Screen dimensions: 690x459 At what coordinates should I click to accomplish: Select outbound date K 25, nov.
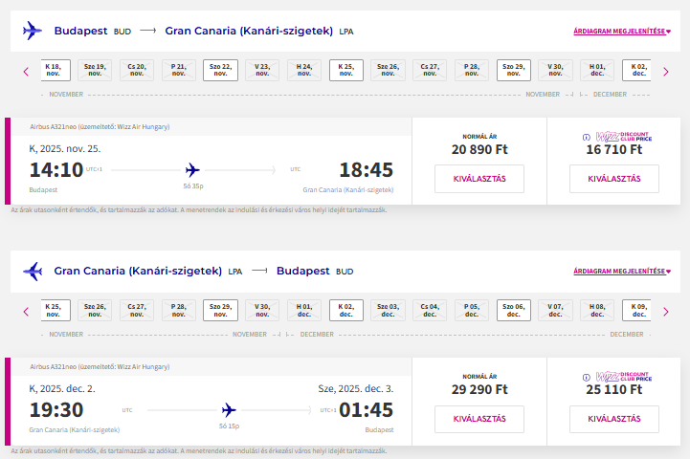(x=346, y=69)
